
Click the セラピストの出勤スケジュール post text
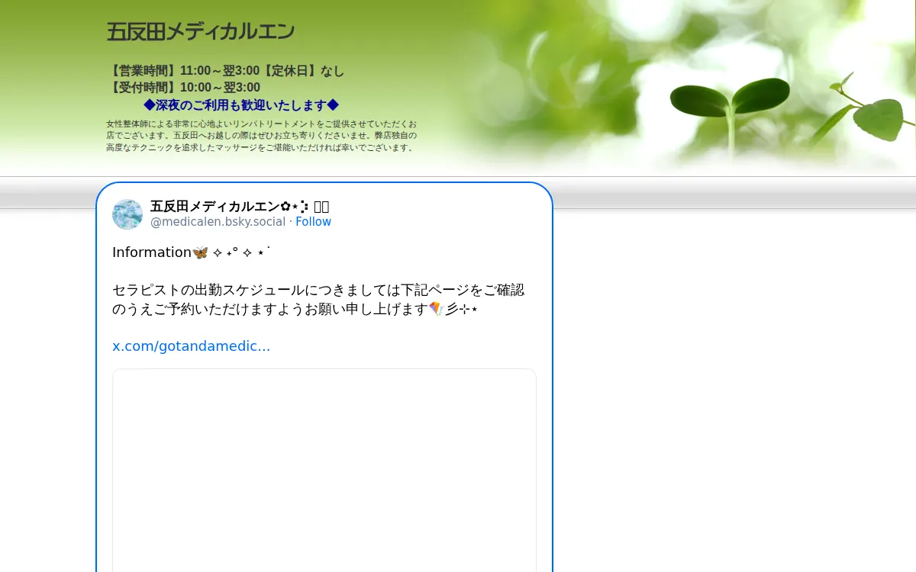tap(318, 300)
